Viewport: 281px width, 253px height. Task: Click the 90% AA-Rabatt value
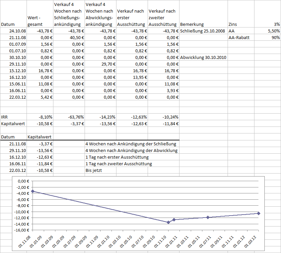click(x=267, y=37)
